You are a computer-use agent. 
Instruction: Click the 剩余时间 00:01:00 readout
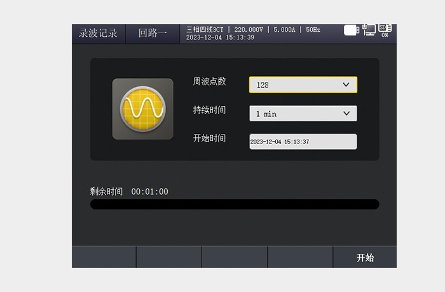pos(129,192)
